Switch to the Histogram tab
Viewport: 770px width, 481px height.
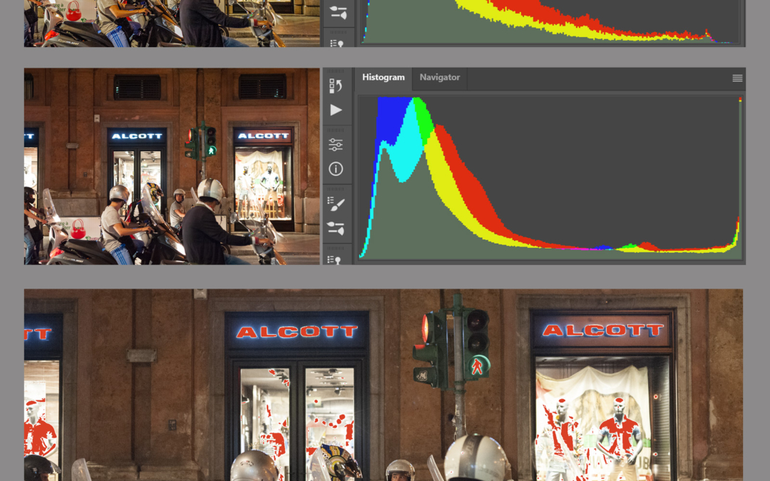click(x=384, y=78)
